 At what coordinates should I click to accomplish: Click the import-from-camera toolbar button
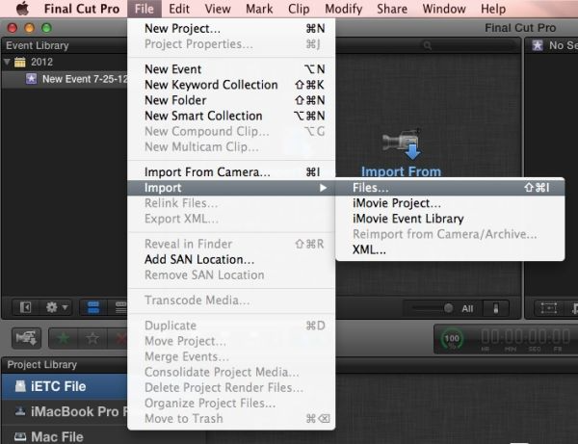point(26,338)
